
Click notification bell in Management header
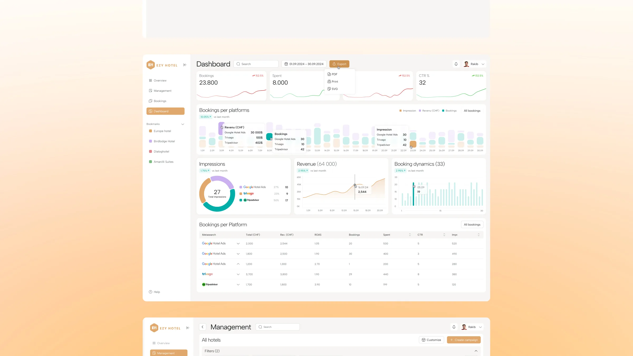click(454, 327)
